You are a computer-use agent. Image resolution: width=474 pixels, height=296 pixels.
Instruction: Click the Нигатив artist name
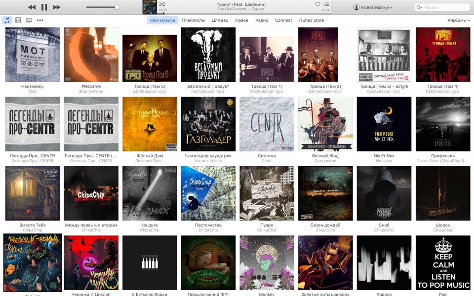384,161
